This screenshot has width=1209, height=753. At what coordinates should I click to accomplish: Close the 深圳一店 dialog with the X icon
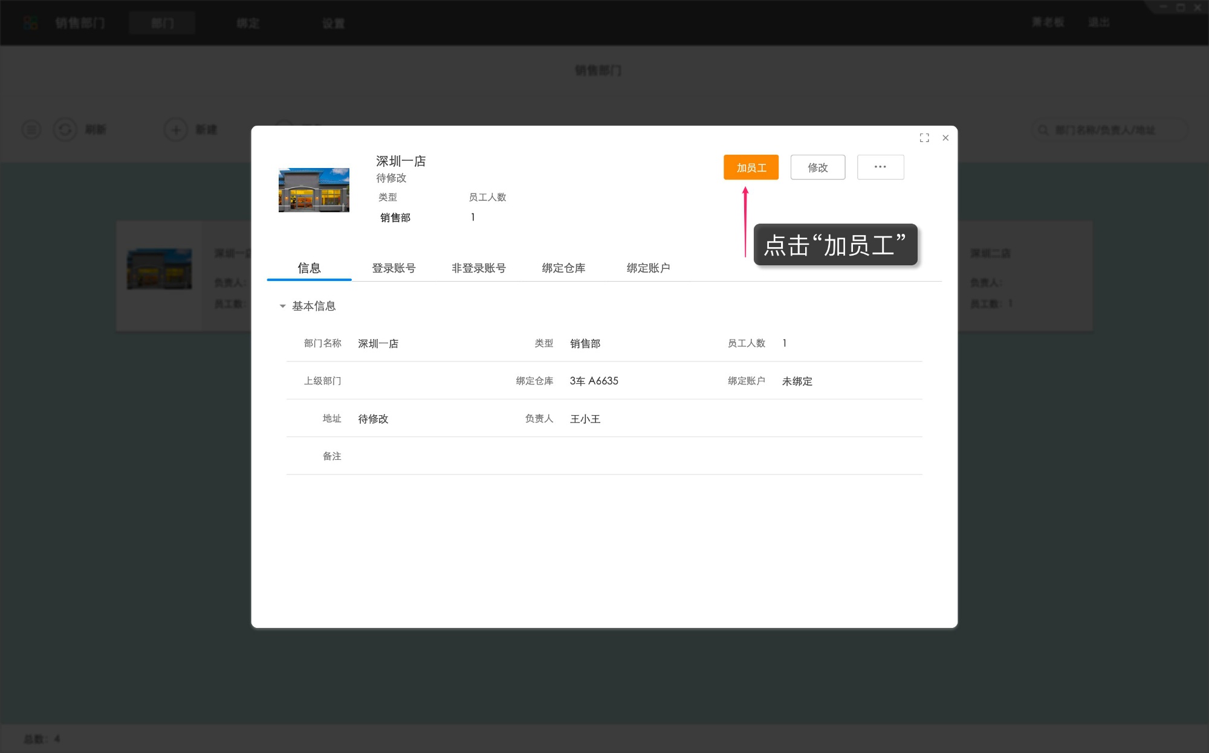click(x=945, y=138)
